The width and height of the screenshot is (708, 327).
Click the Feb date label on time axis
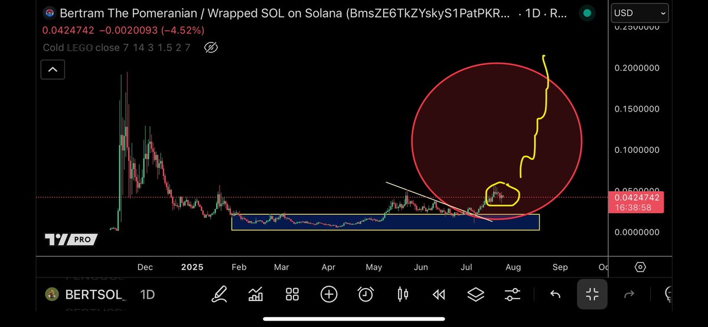[239, 267]
